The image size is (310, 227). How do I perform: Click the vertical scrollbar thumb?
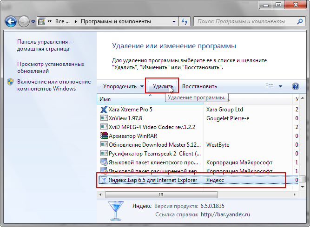(303, 179)
